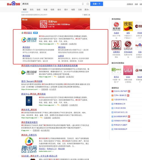Image resolution: width=142 pixels, height=160 pixels.
Task: Open 腾讯体育_腾讯网 result
Action: [x=29, y=110]
